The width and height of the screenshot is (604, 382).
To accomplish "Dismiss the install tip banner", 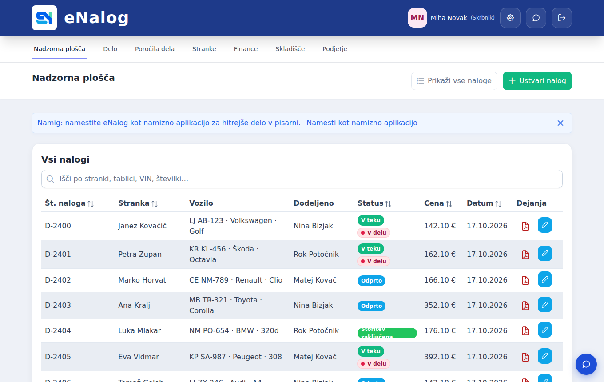I will [x=560, y=123].
